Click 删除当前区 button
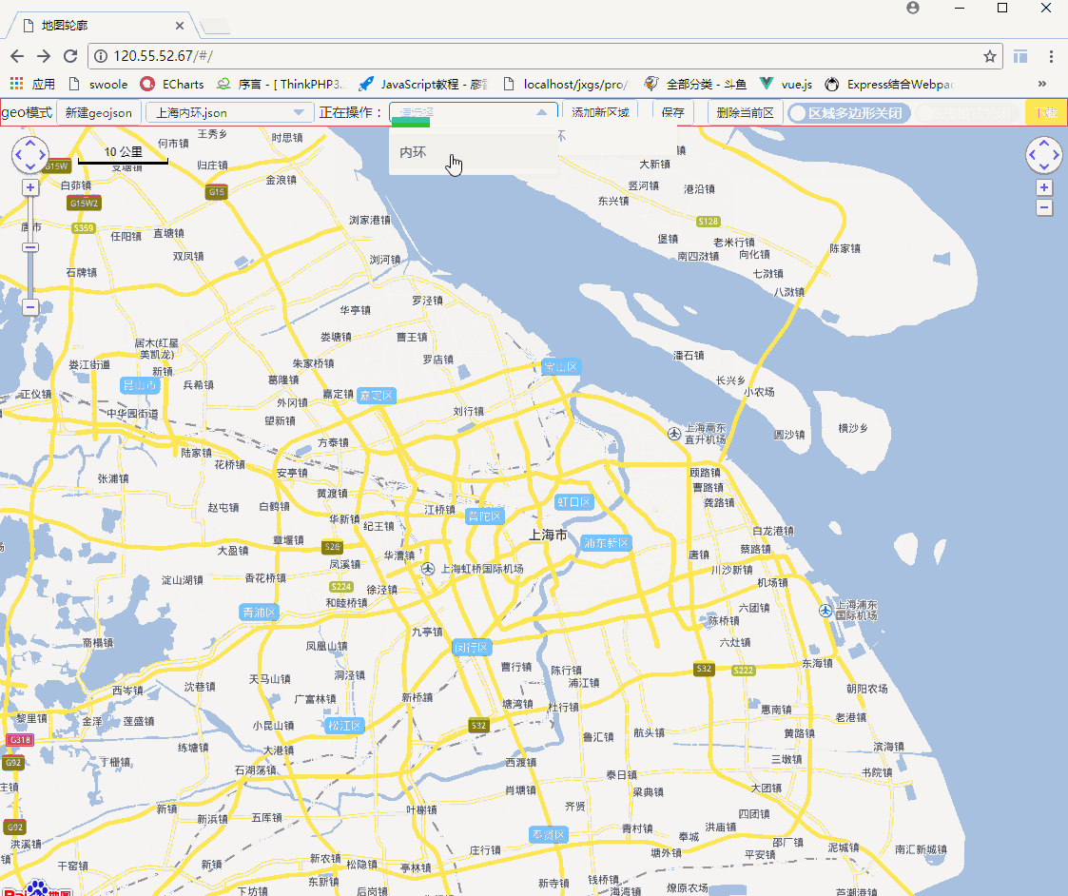The image size is (1068, 896). coord(746,112)
